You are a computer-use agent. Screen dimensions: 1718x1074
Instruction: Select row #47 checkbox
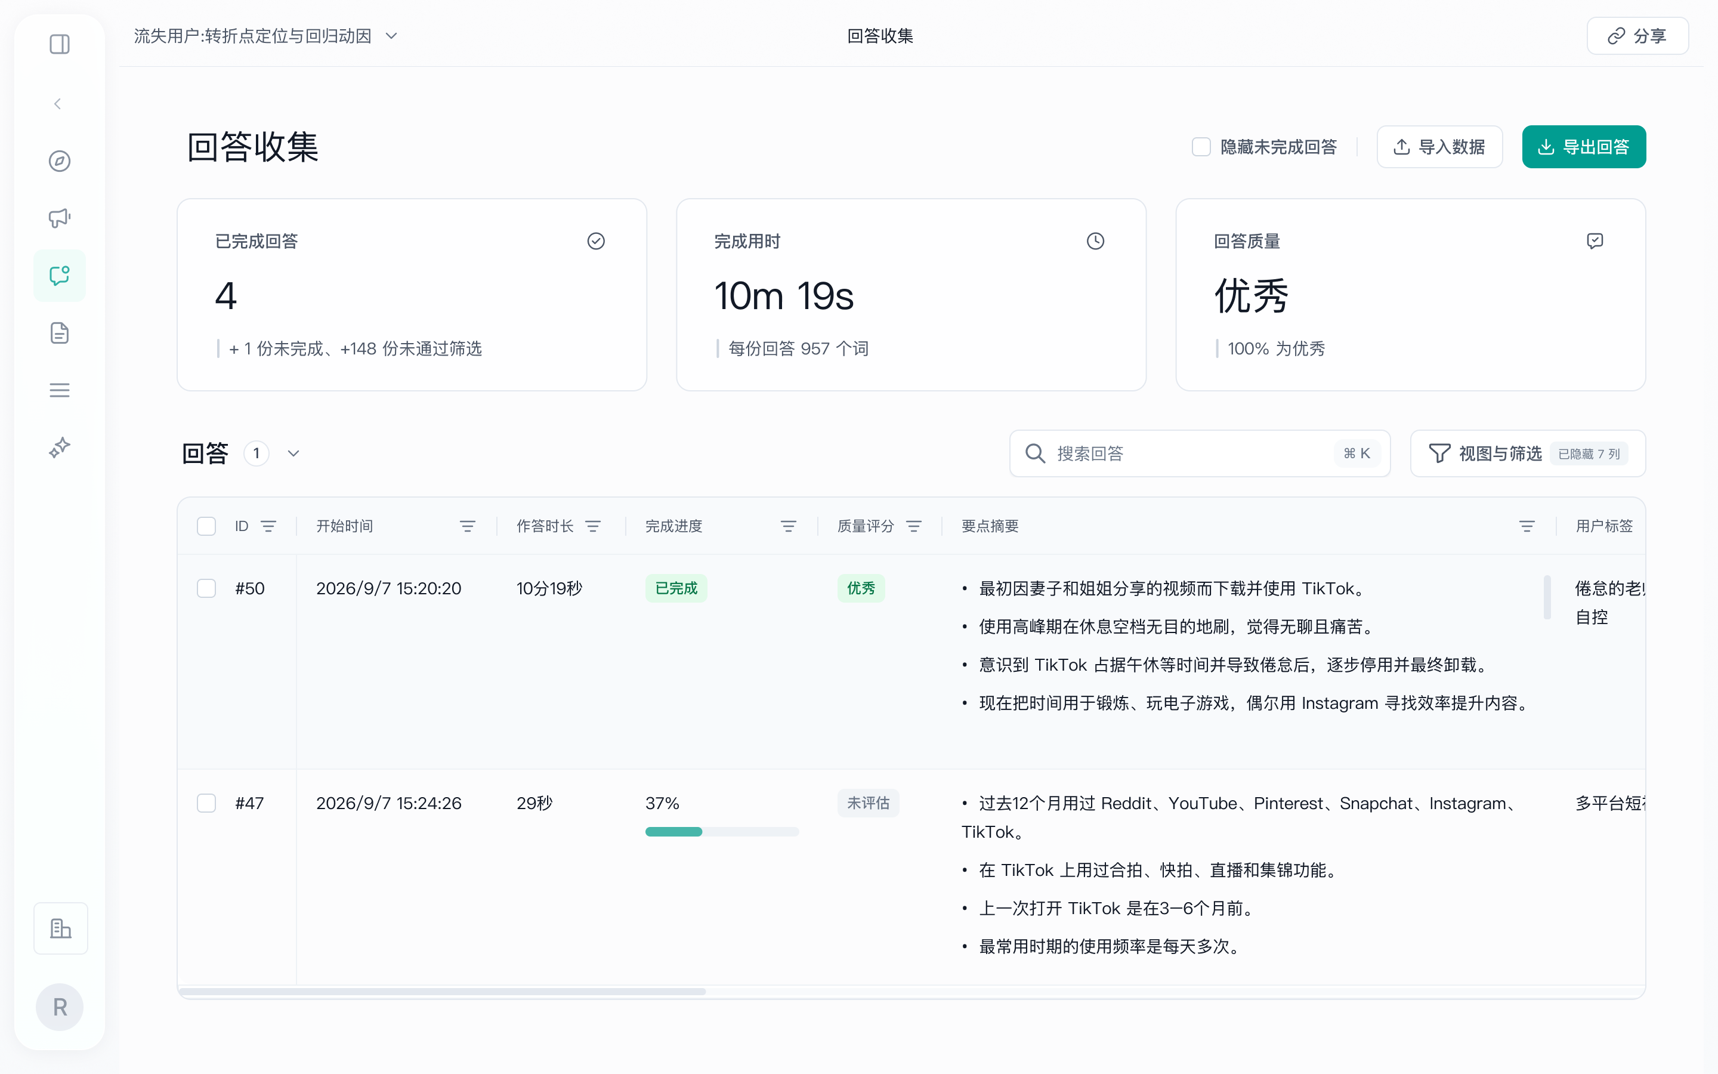click(206, 803)
